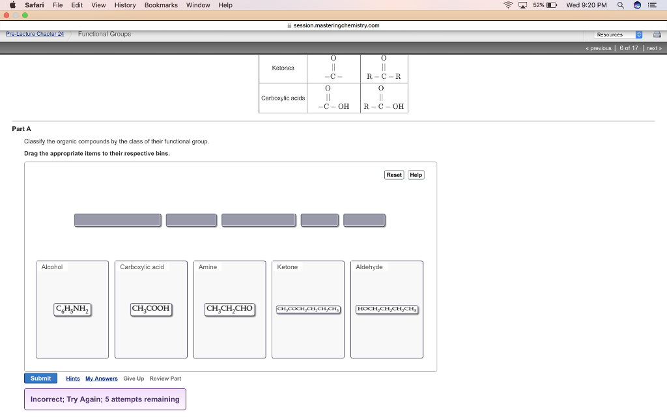This screenshot has height=417, width=667.
Task: Open the Bookmarks menu
Action: coord(161,5)
